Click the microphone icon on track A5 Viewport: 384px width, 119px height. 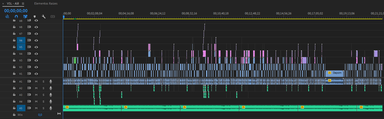coord(51,108)
